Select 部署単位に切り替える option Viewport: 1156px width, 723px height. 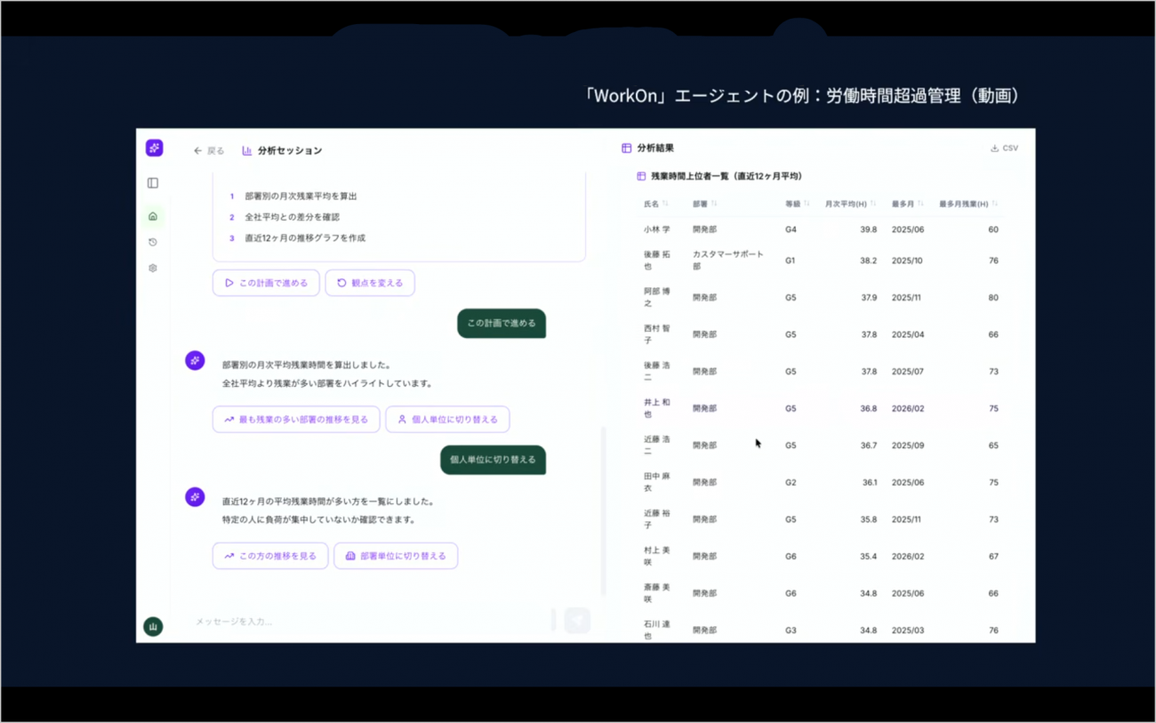(396, 555)
